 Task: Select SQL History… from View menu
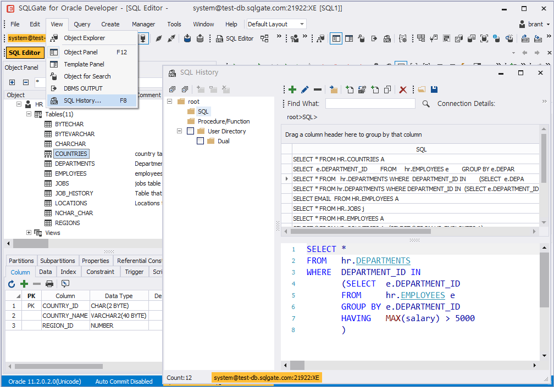coord(82,100)
